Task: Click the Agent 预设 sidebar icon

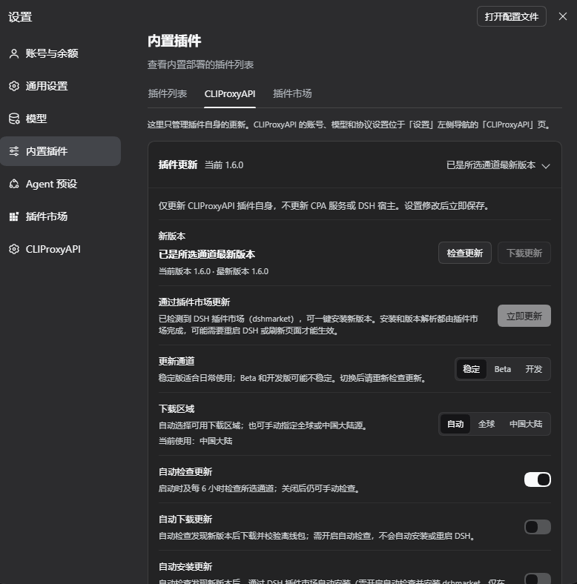Action: coord(14,184)
